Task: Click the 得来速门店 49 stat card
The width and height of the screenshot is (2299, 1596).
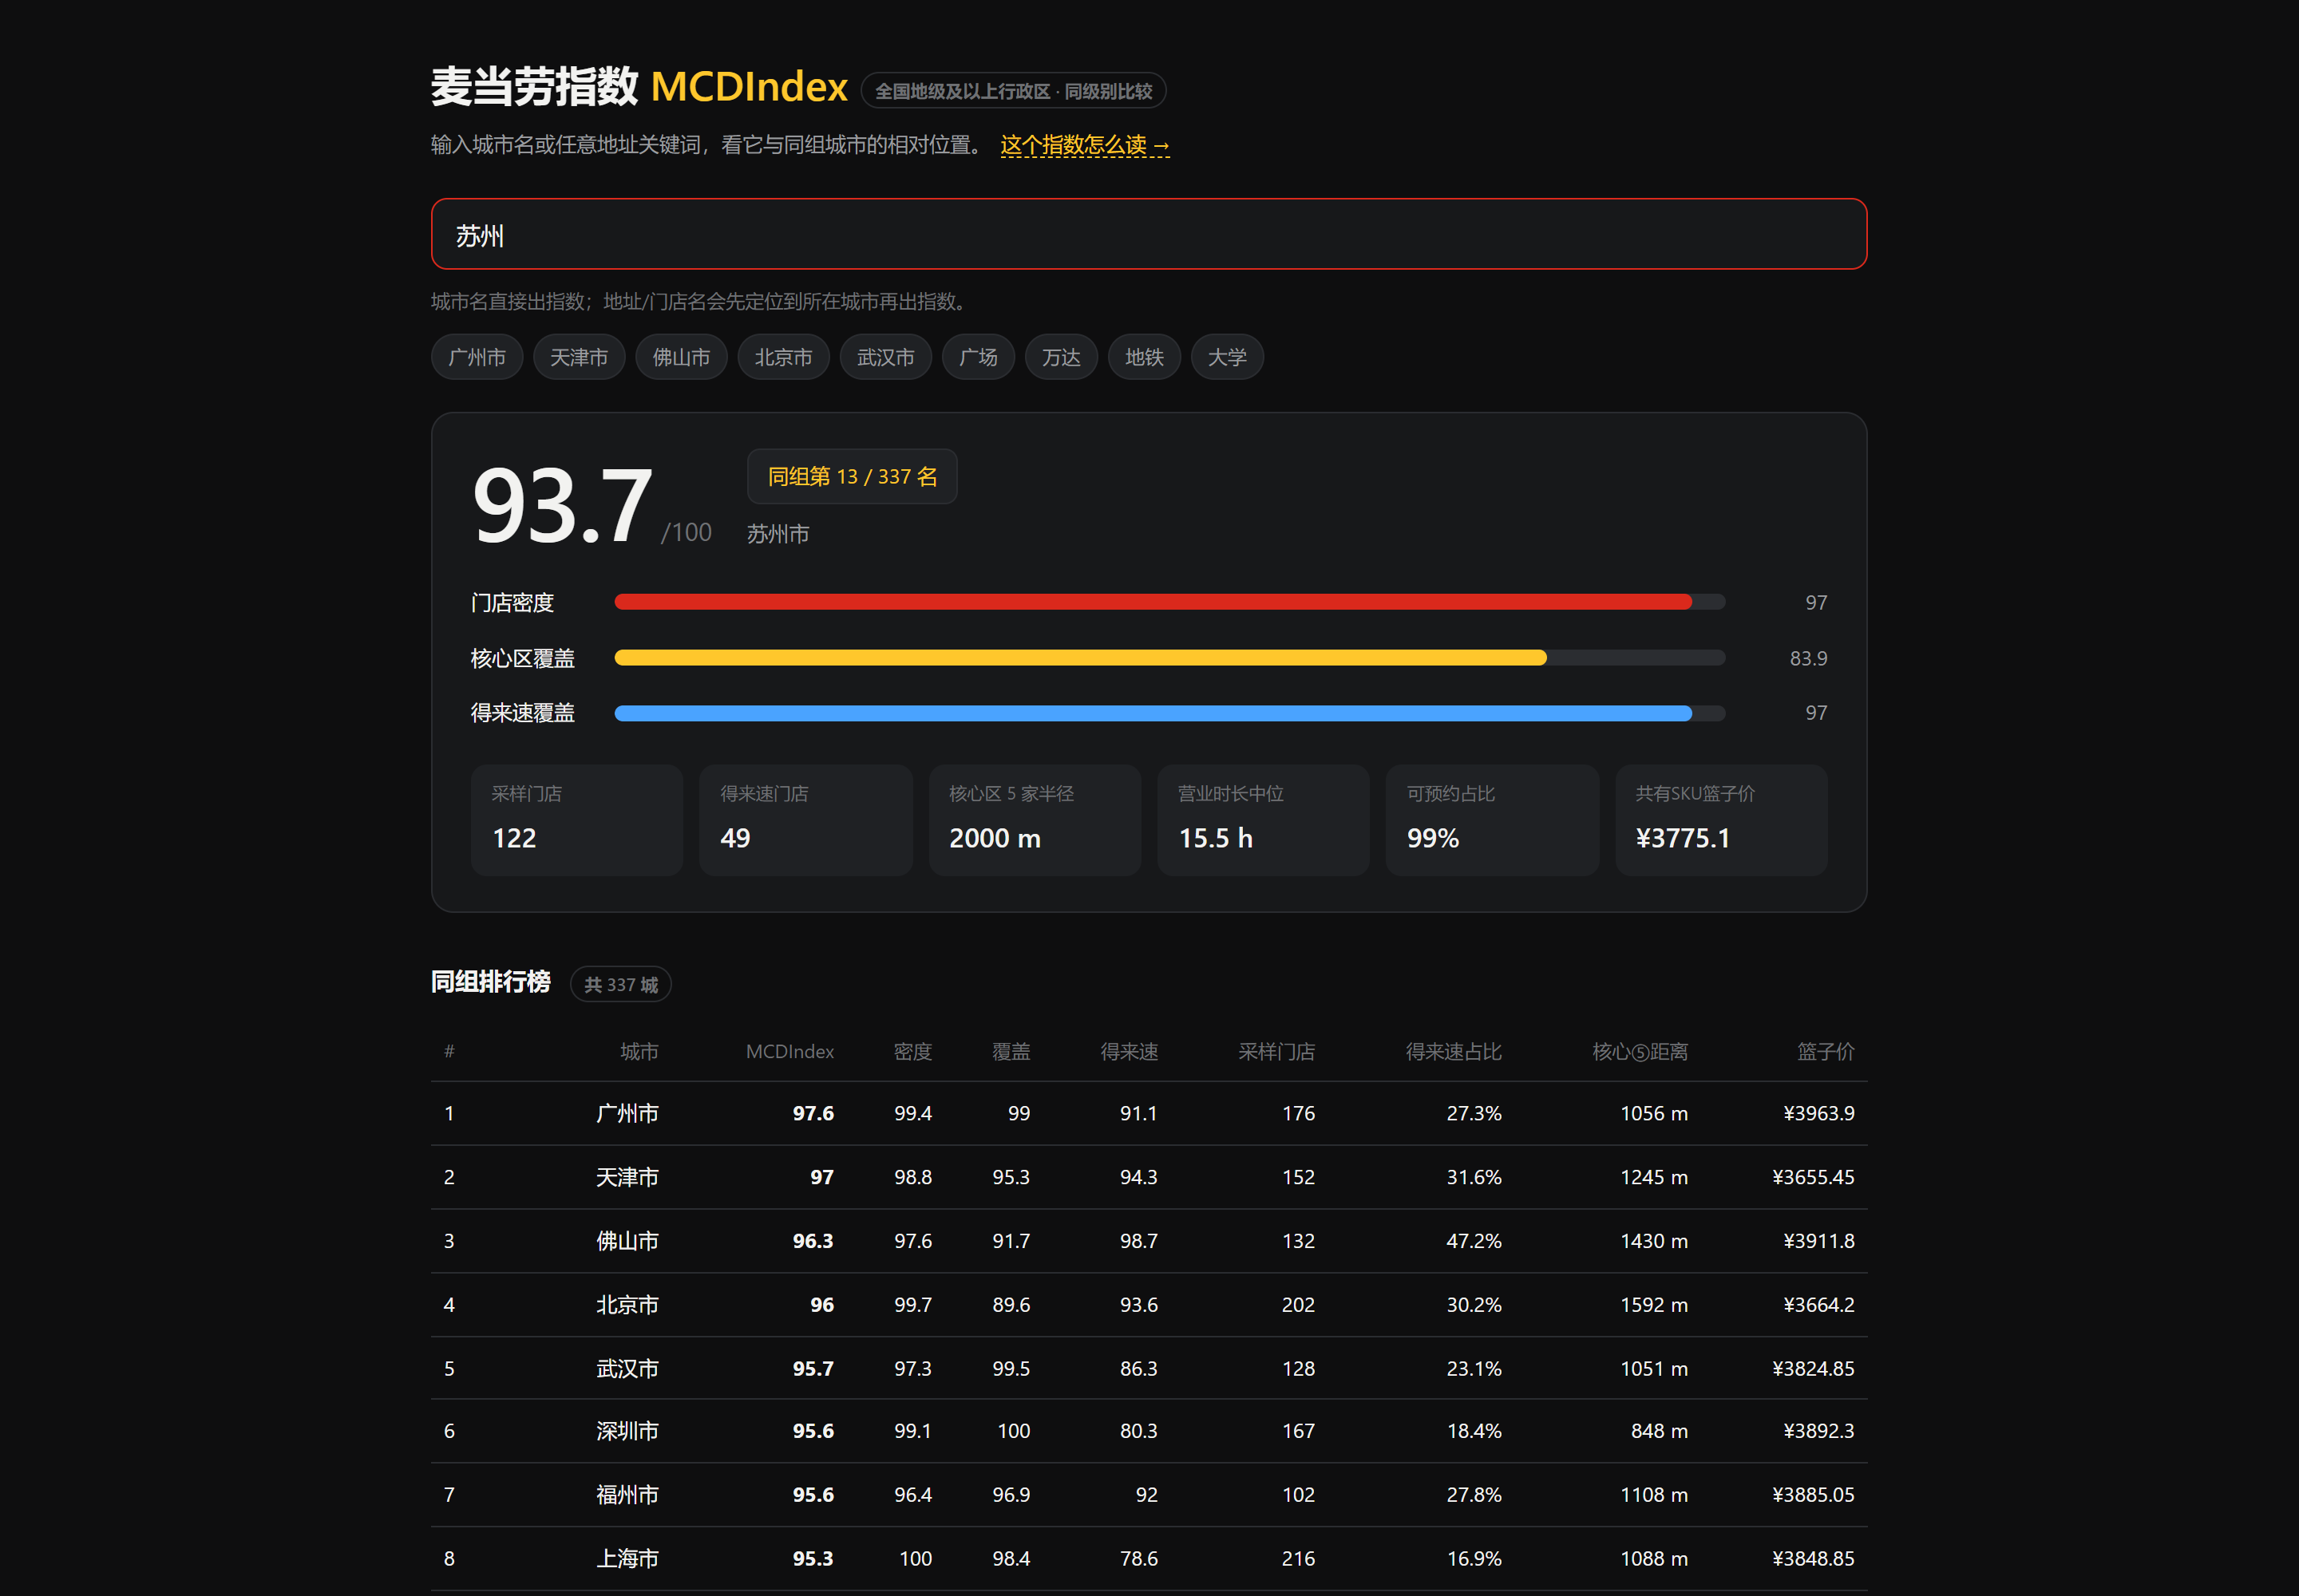Action: [x=806, y=820]
